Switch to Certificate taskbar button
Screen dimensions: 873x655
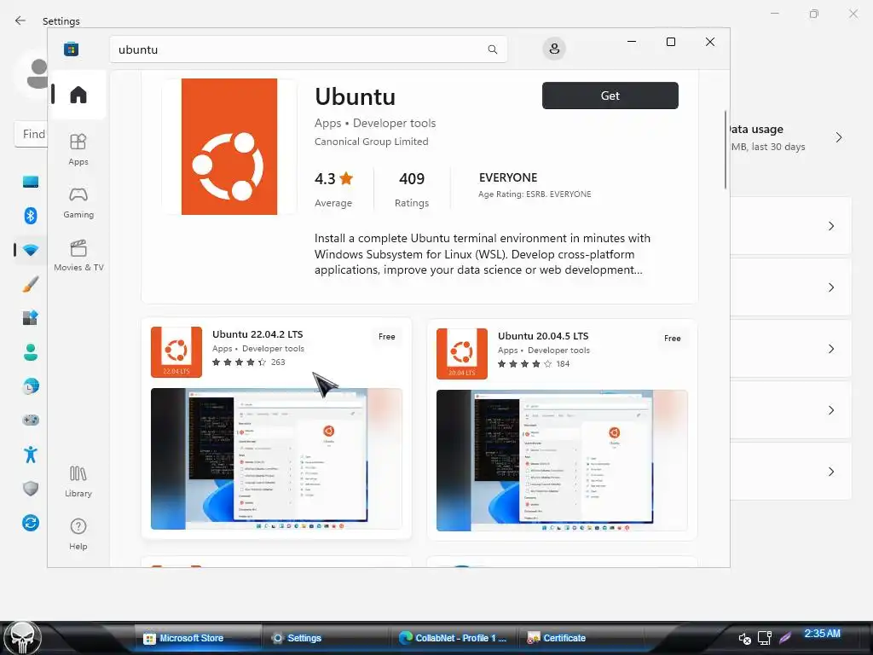click(x=581, y=638)
